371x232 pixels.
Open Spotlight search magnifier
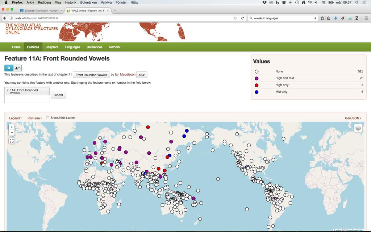(x=357, y=3)
